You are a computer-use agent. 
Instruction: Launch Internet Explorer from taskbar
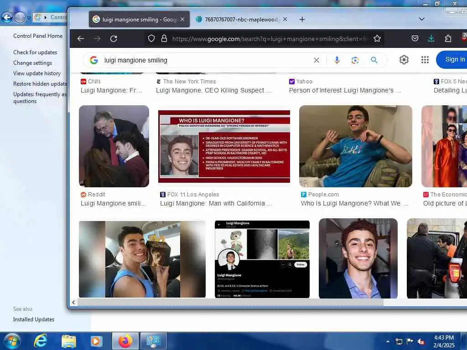pos(40,341)
